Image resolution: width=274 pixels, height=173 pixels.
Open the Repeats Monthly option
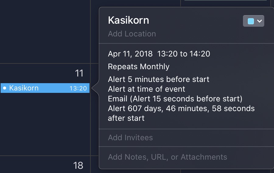139,66
